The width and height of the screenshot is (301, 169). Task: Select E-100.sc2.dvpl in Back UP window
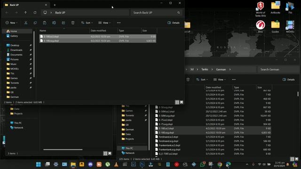(x=98, y=37)
